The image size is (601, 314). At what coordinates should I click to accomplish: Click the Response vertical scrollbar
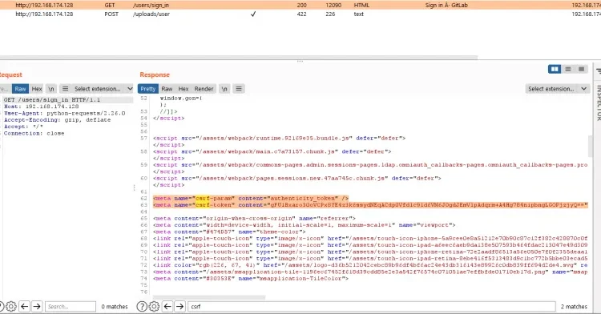pos(591,147)
